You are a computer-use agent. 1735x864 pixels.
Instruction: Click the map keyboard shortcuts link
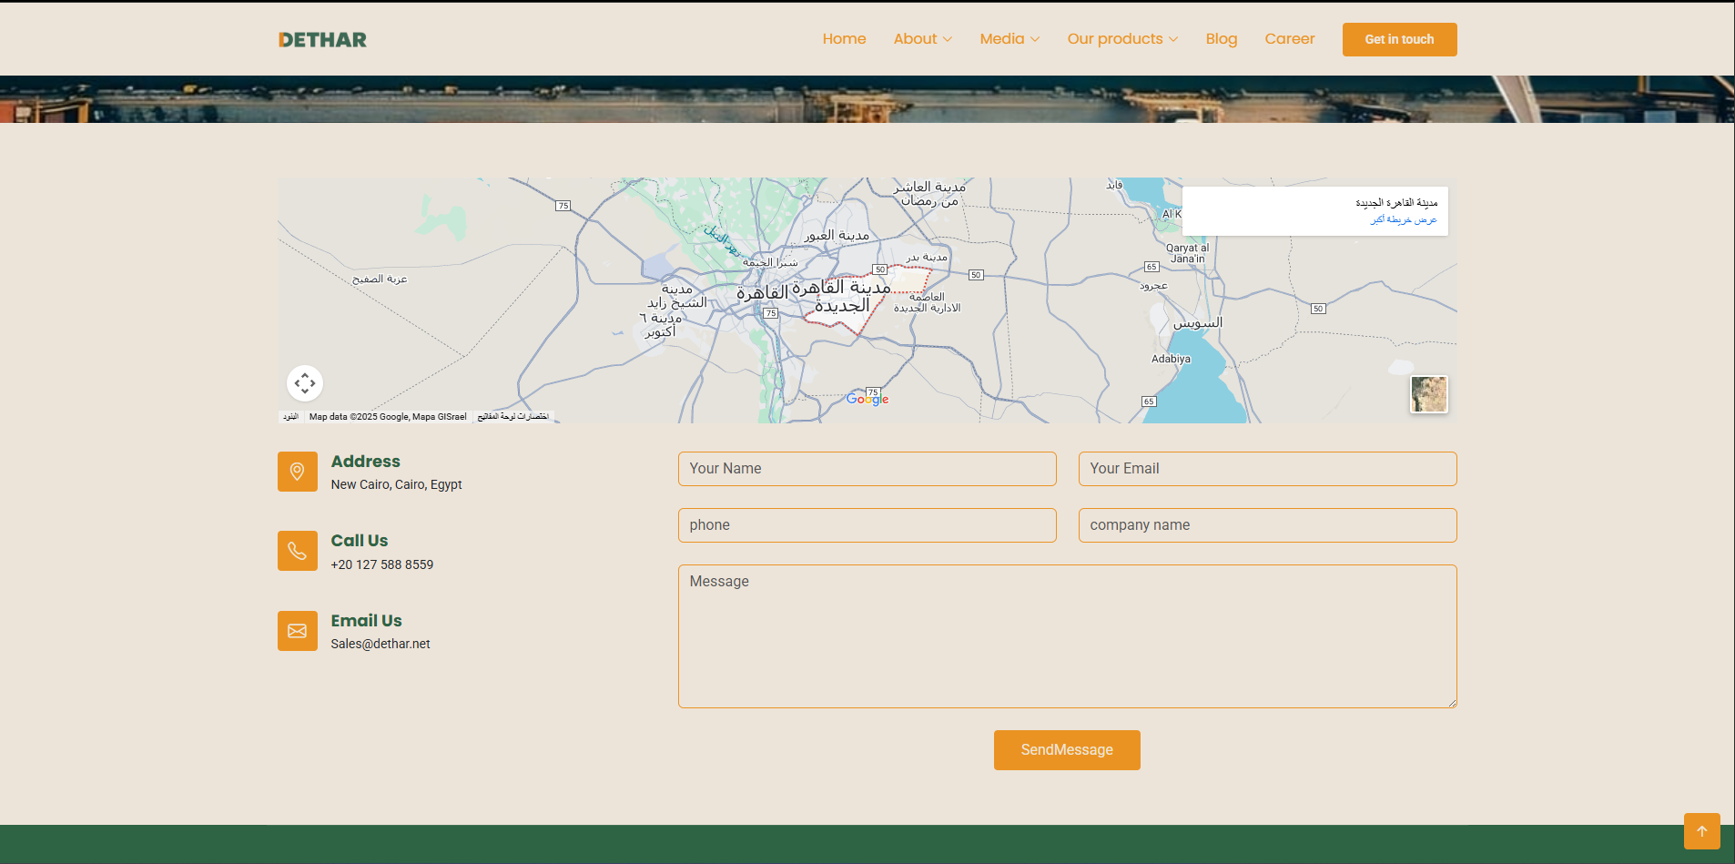click(513, 416)
